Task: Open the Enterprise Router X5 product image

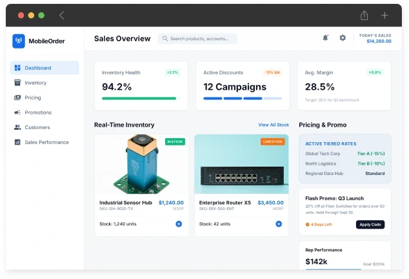Action: click(241, 164)
